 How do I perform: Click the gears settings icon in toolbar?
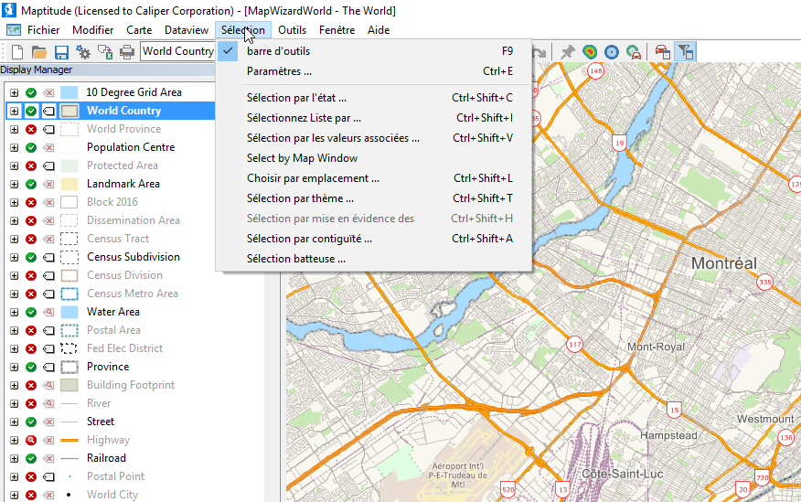[83, 52]
